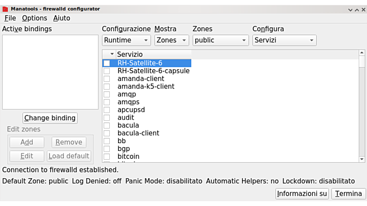Click the Termina button
This screenshot has width=367, height=206.
point(348,194)
